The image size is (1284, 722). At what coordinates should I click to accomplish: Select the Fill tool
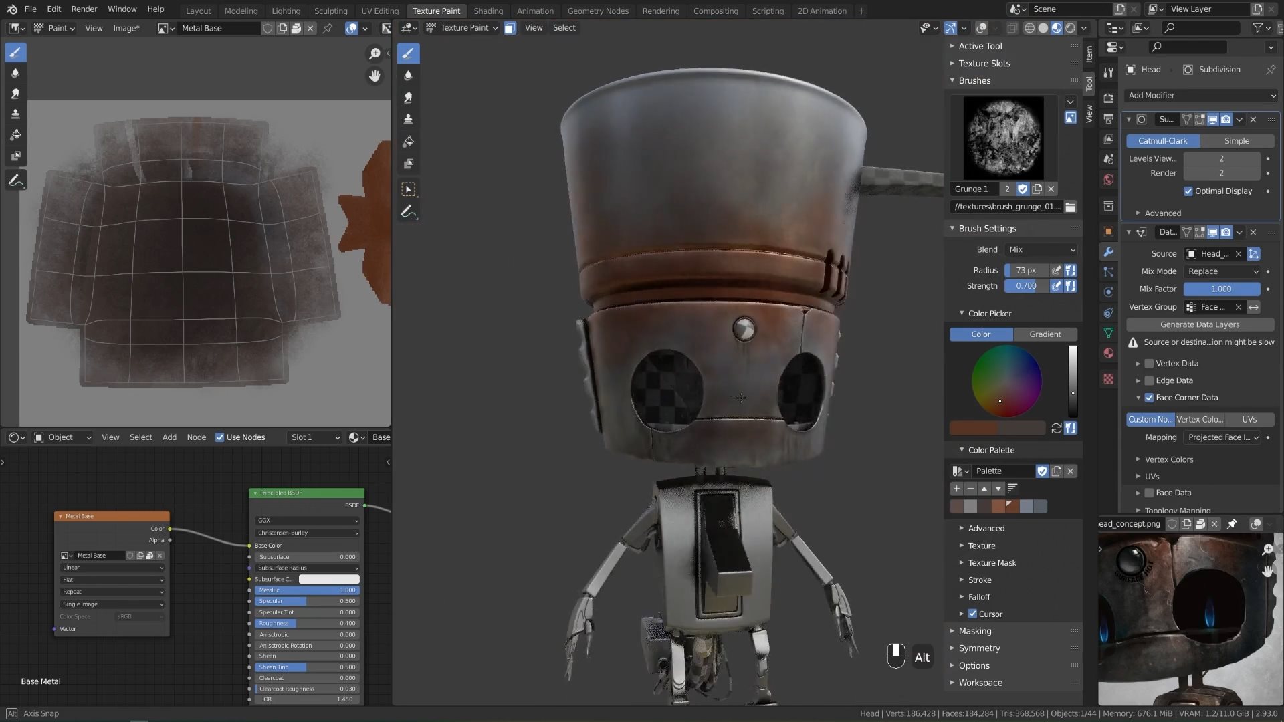pyautogui.click(x=16, y=134)
